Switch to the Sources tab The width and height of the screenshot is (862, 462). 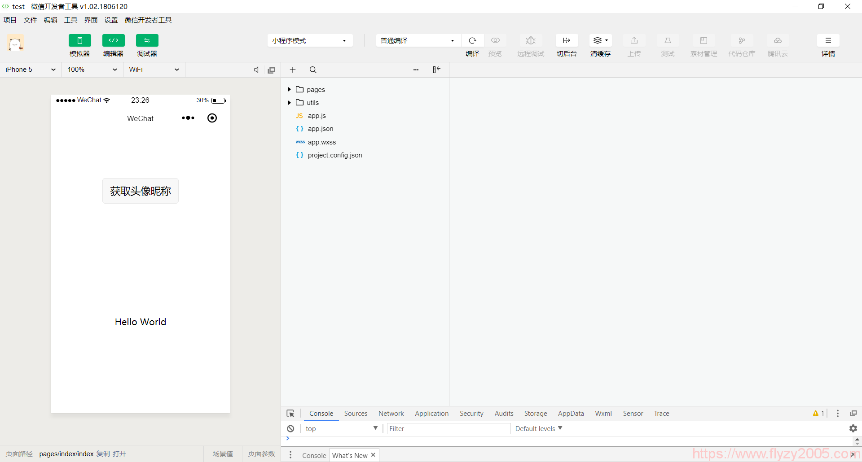[x=356, y=414]
